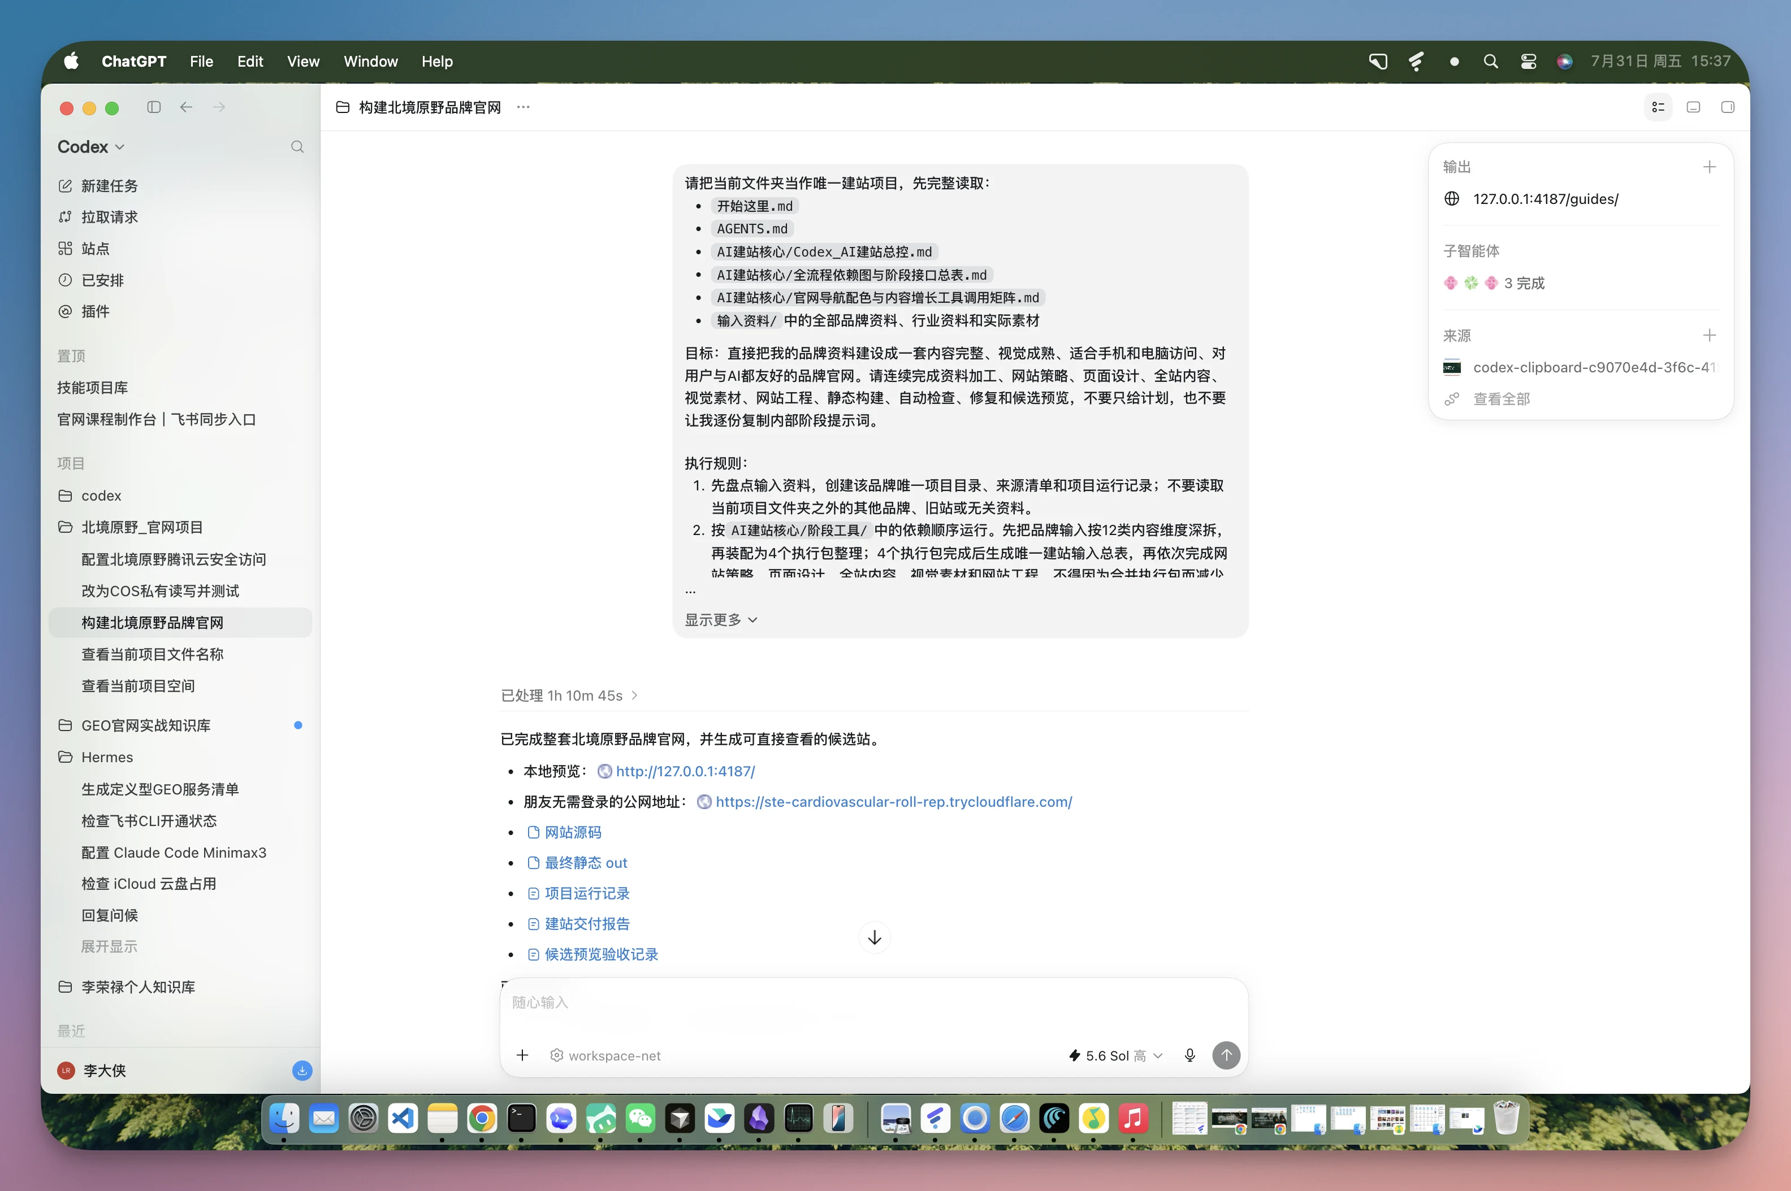Open task 配置 Claude Code Minimax3
1791x1191 pixels.
coord(174,852)
